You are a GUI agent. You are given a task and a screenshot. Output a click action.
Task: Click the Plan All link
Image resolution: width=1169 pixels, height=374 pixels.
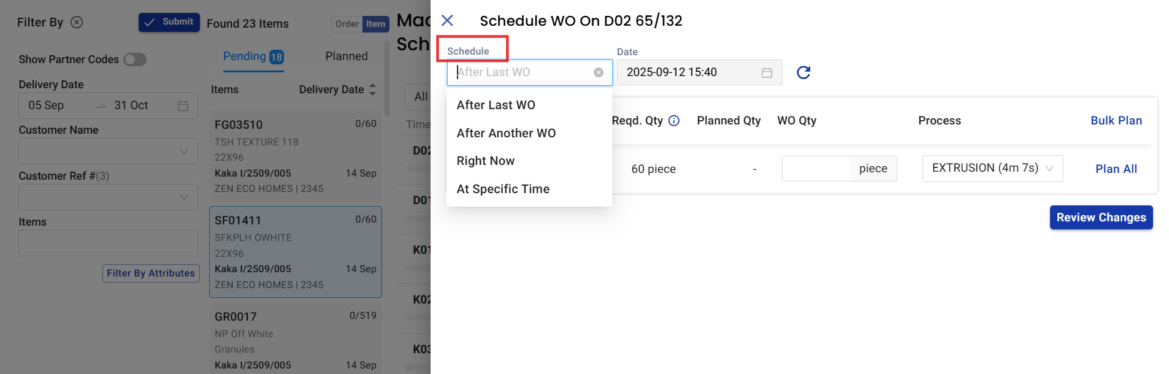point(1116,169)
